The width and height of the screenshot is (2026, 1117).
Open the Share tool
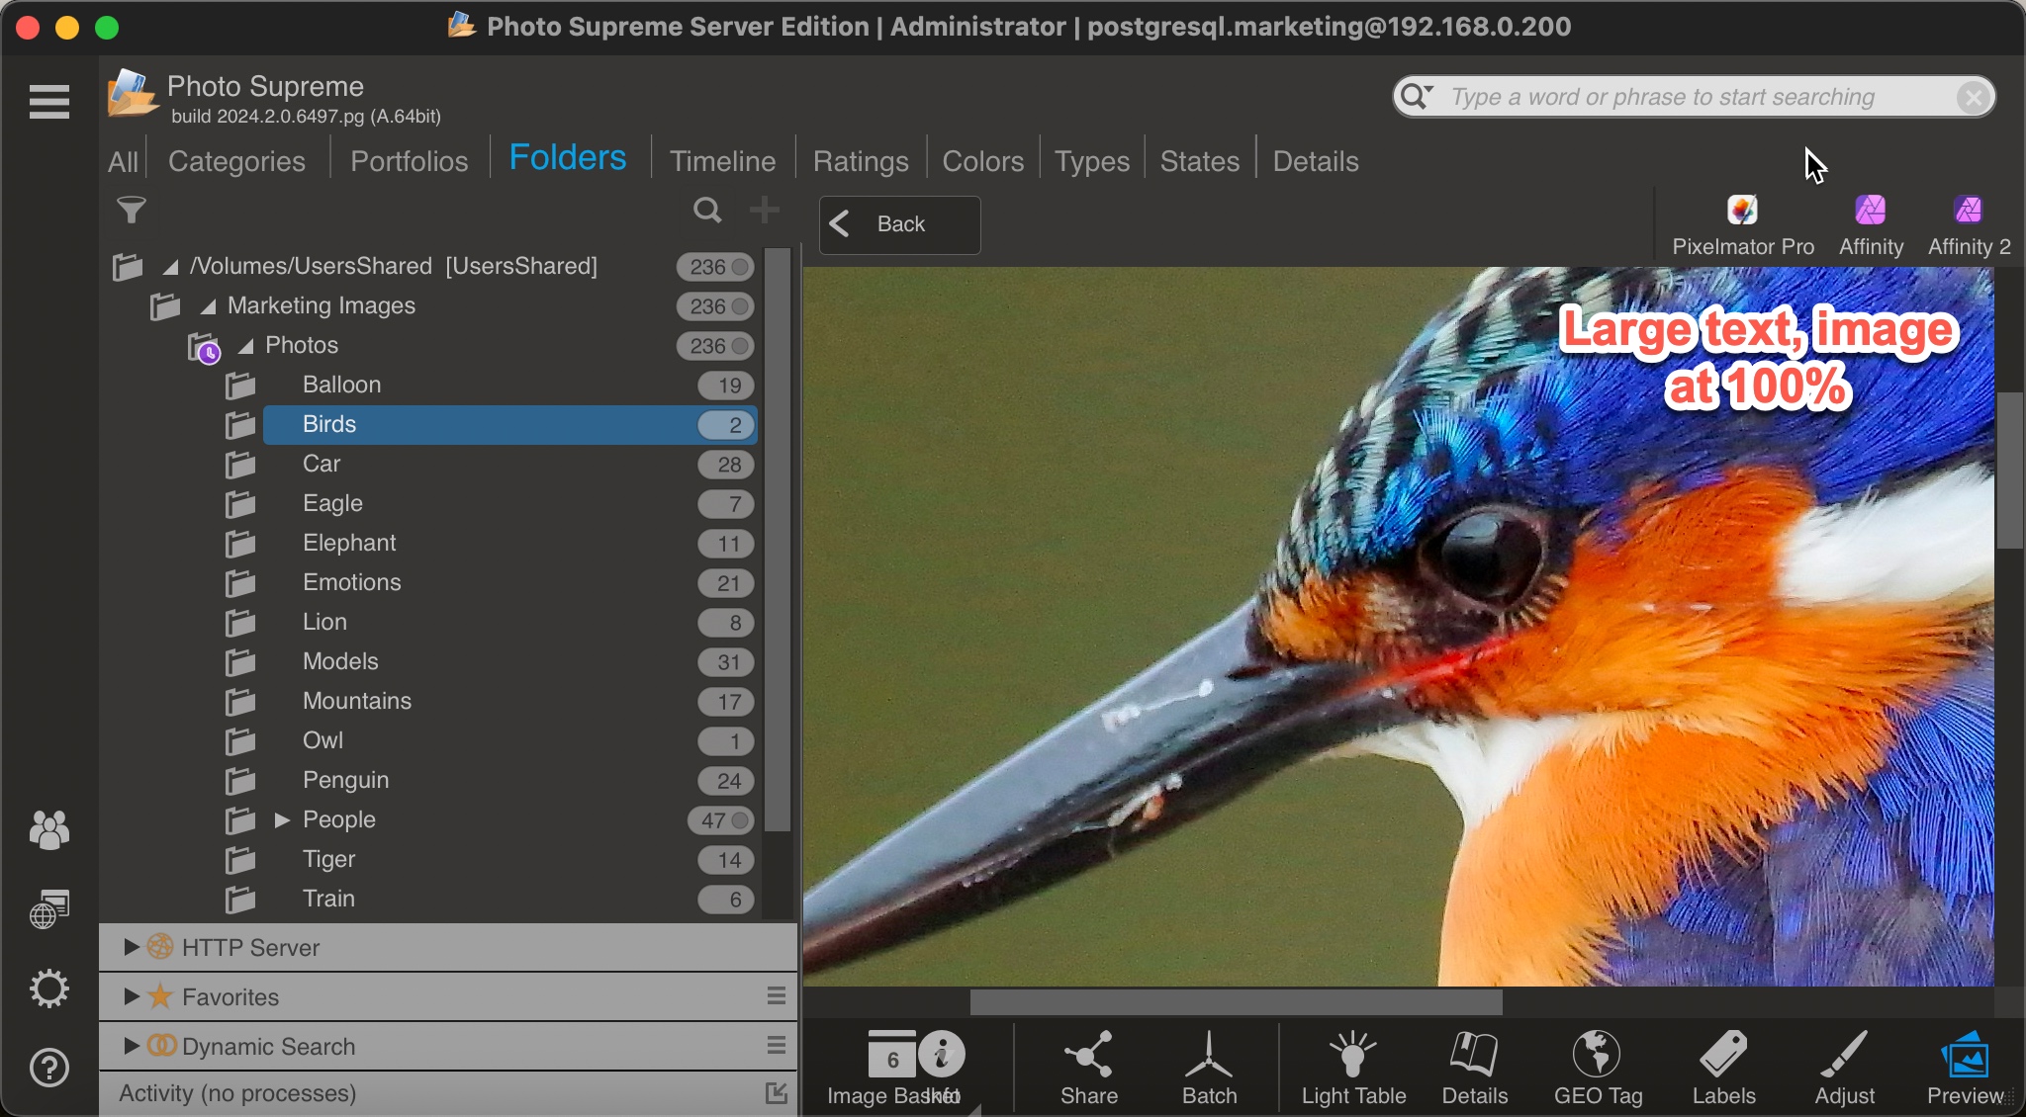(1089, 1068)
